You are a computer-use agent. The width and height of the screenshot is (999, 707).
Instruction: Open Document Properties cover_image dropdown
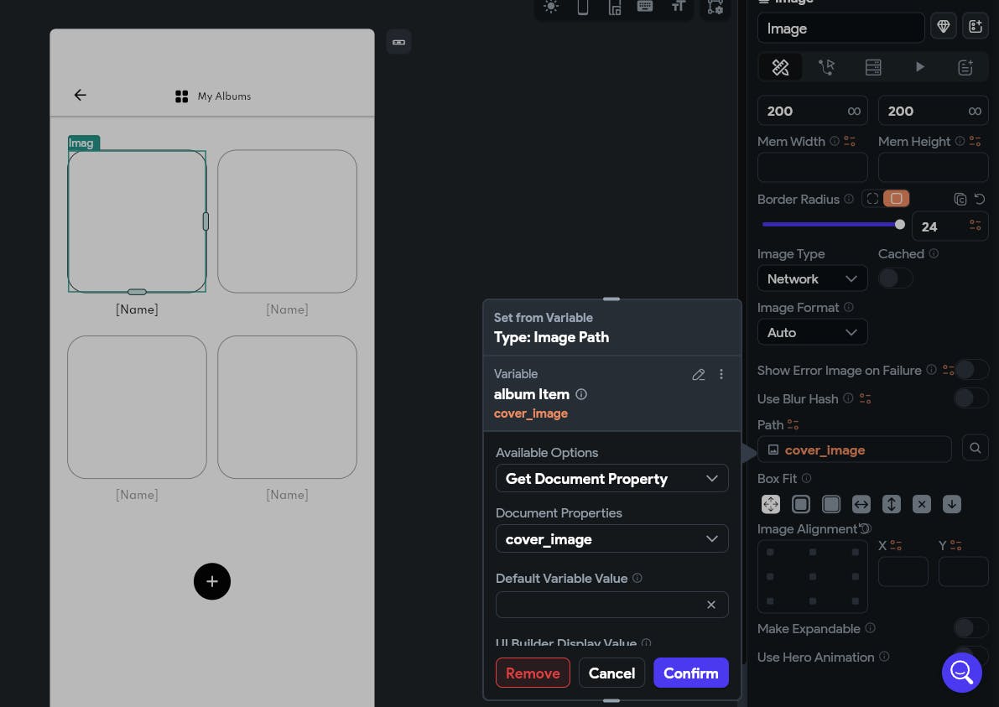pos(611,539)
